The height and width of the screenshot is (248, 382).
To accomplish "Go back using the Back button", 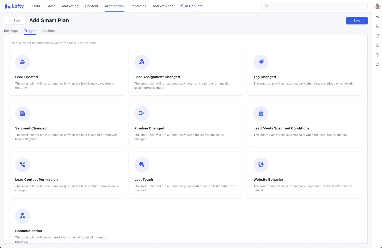I will pyautogui.click(x=15, y=20).
